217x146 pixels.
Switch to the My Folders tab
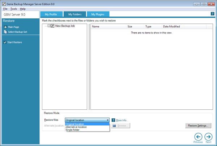point(75,14)
